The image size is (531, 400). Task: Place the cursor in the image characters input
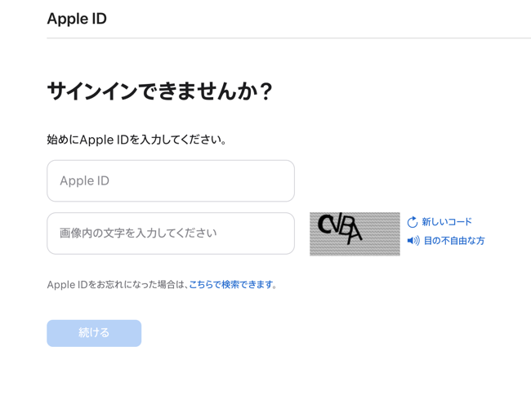tap(170, 233)
